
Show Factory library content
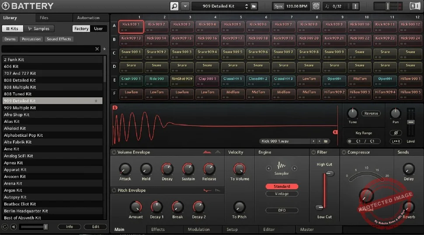81,28
